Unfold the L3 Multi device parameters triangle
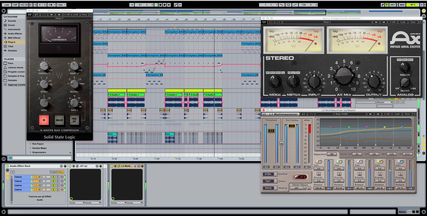Image resolution: width=427 pixels, height=216 pixels. point(115,166)
